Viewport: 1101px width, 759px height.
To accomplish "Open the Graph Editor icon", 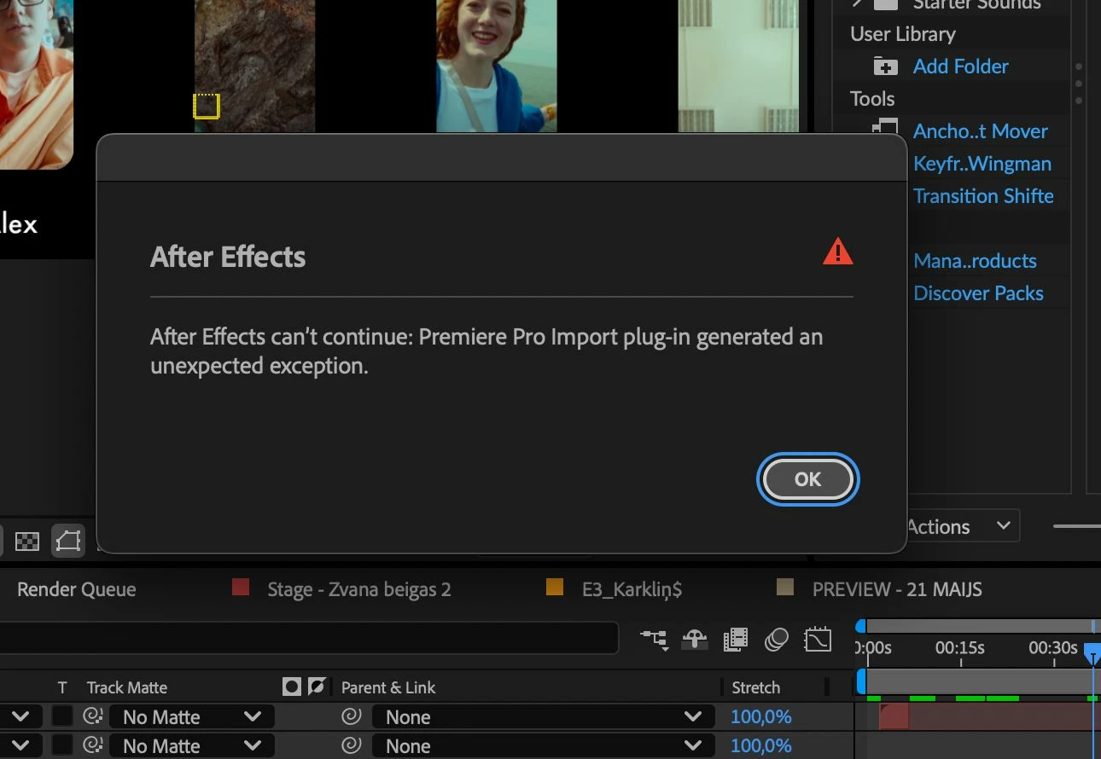I will tap(818, 639).
